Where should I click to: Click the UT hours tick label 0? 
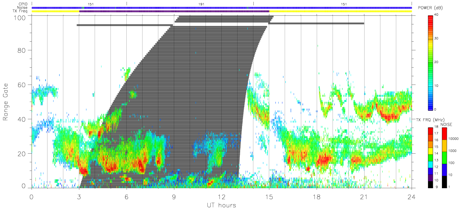tap(32, 196)
